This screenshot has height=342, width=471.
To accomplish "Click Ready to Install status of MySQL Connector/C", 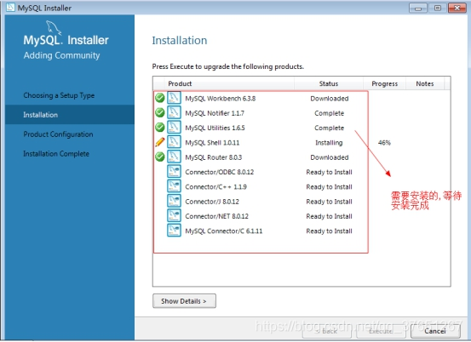I will (x=329, y=231).
